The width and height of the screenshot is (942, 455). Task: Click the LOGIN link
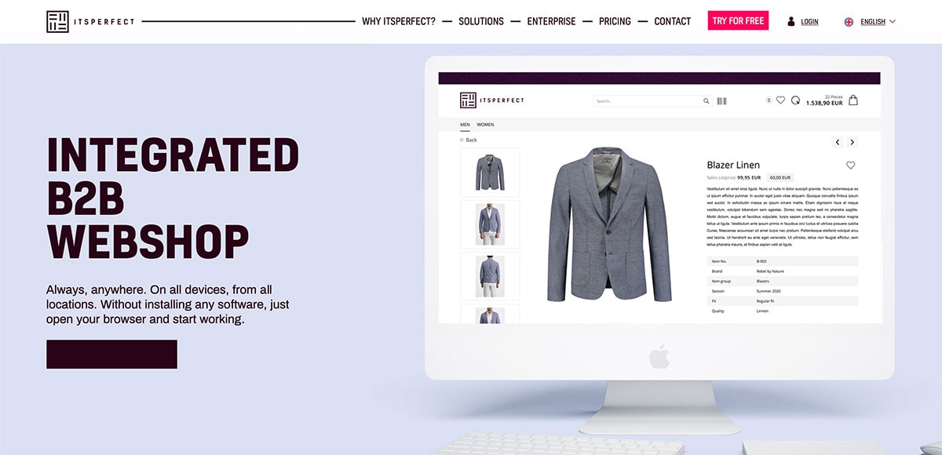coord(809,22)
